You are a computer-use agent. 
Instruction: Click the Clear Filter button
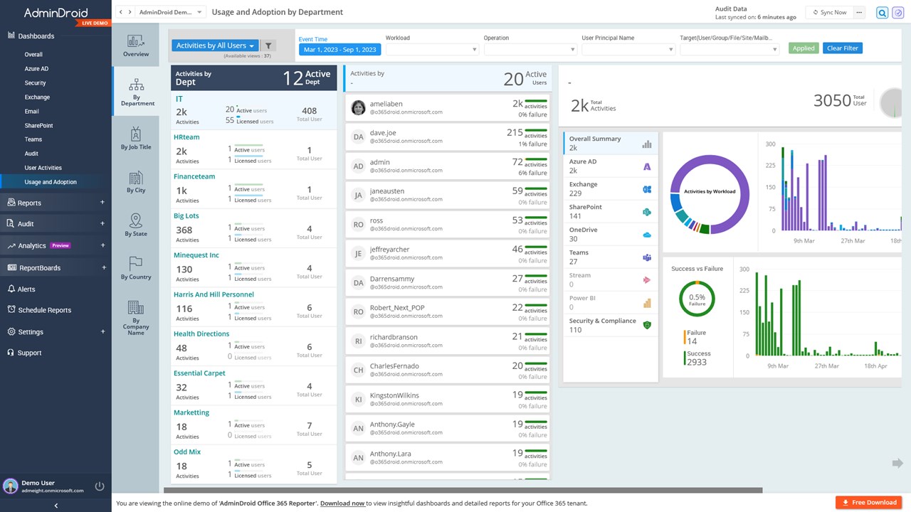[x=843, y=48]
